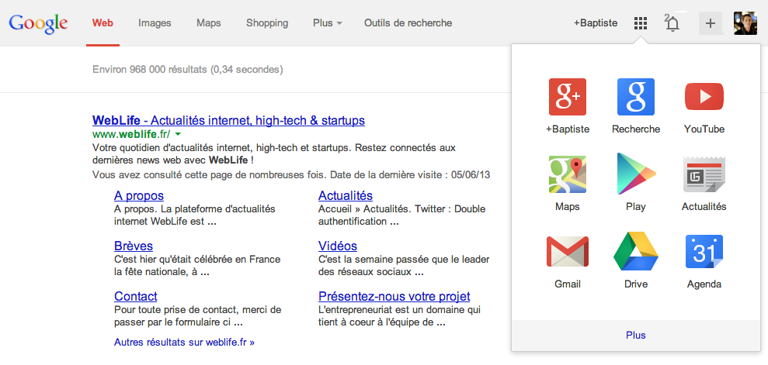The image size is (768, 365).
Task: Open the Agenda calendar icon
Action: (704, 252)
